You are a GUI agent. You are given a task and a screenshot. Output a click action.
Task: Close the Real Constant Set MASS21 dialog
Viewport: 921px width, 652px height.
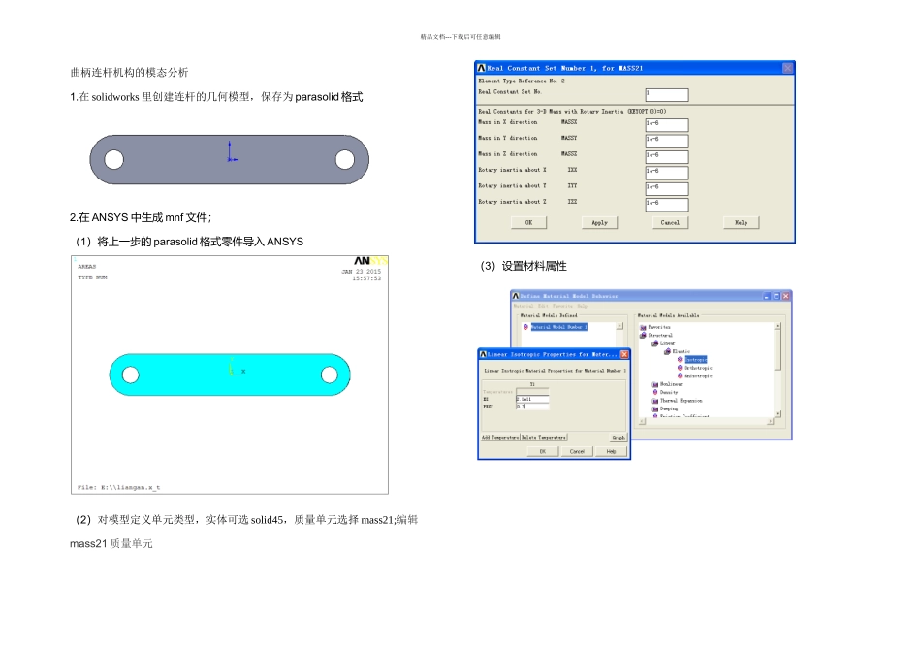[x=787, y=68]
